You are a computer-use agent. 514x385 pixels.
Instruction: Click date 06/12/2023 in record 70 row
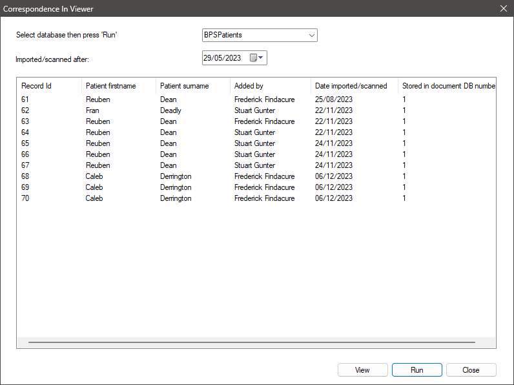334,198
